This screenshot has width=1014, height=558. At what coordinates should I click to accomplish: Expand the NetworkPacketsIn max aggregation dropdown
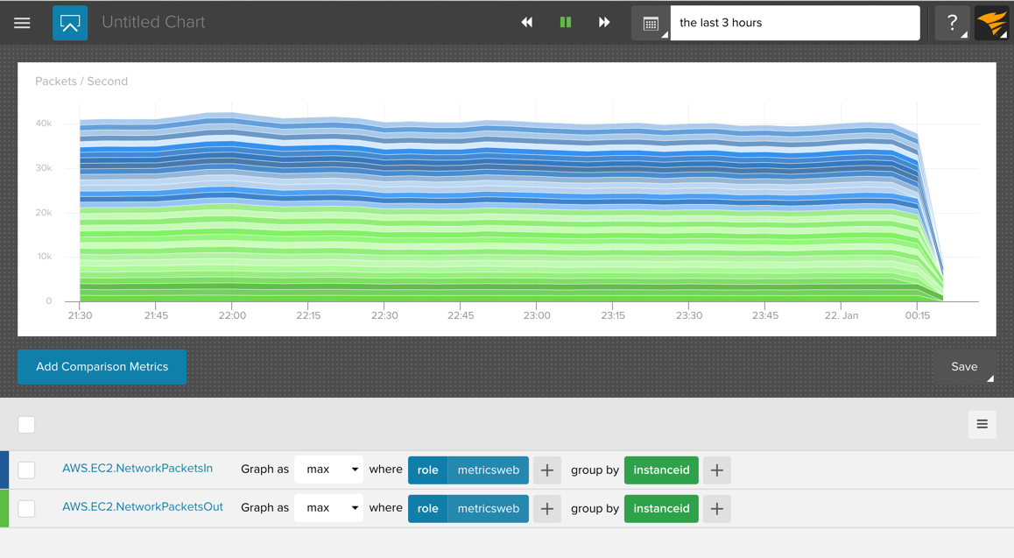coord(328,470)
